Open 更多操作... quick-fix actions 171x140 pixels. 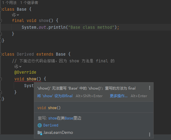[x=118, y=96]
